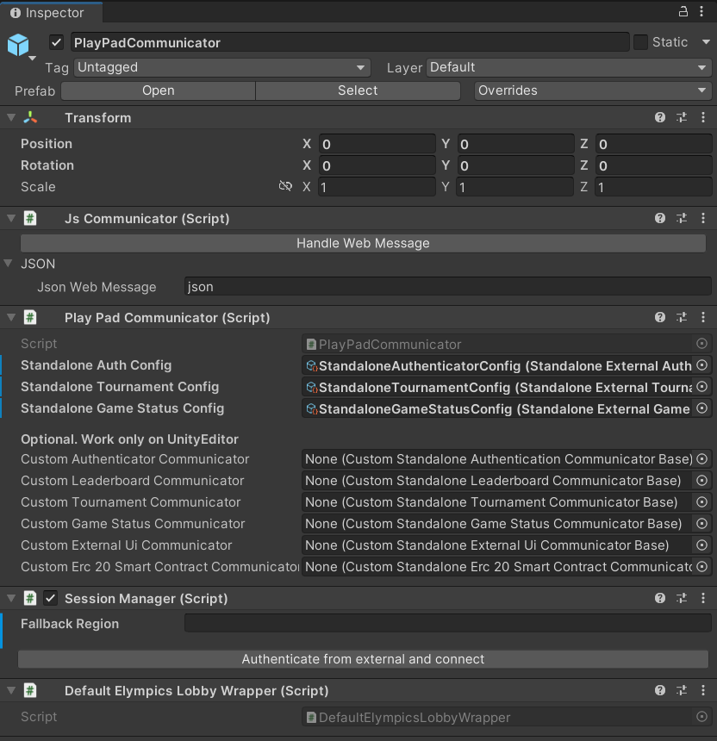Image resolution: width=717 pixels, height=741 pixels.
Task: Click the Transform component icon
Action: coord(30,118)
